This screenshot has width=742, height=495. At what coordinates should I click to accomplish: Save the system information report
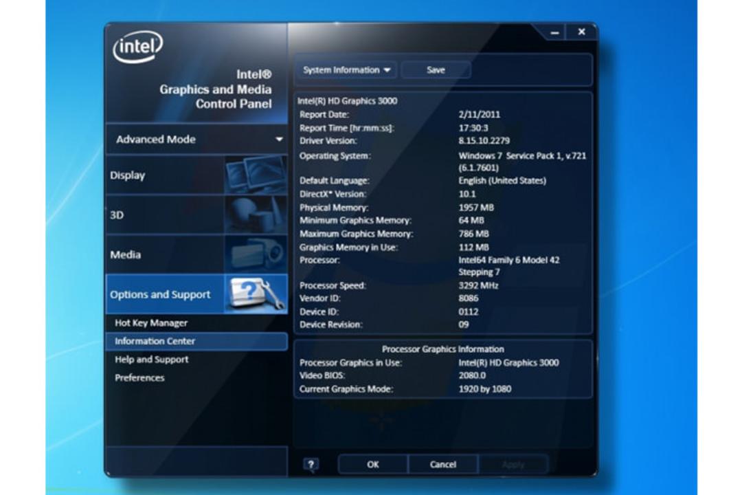[x=436, y=70]
